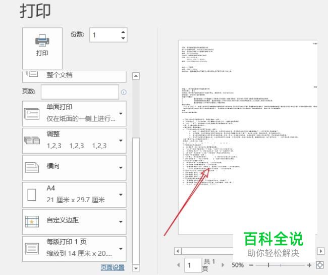Open the 整个文档 print range dropdown

tap(74, 76)
